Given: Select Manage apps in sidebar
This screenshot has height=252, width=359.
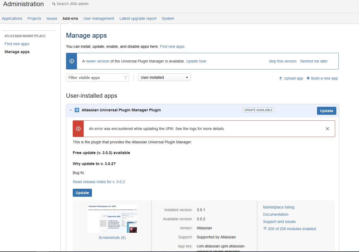Looking at the screenshot, I should 17,52.
